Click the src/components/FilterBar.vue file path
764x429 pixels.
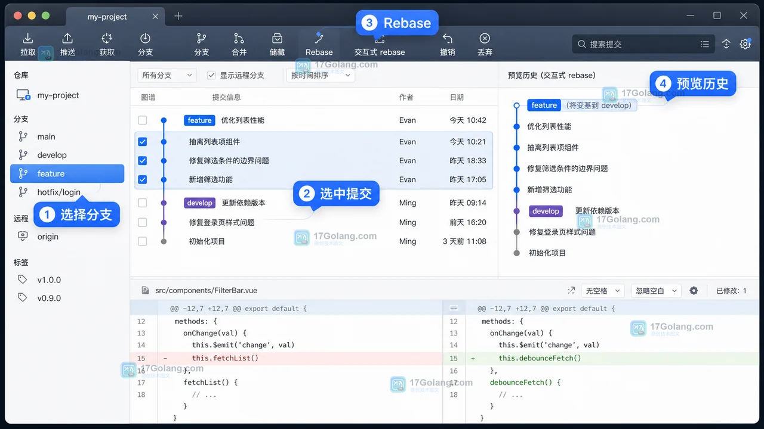point(206,291)
